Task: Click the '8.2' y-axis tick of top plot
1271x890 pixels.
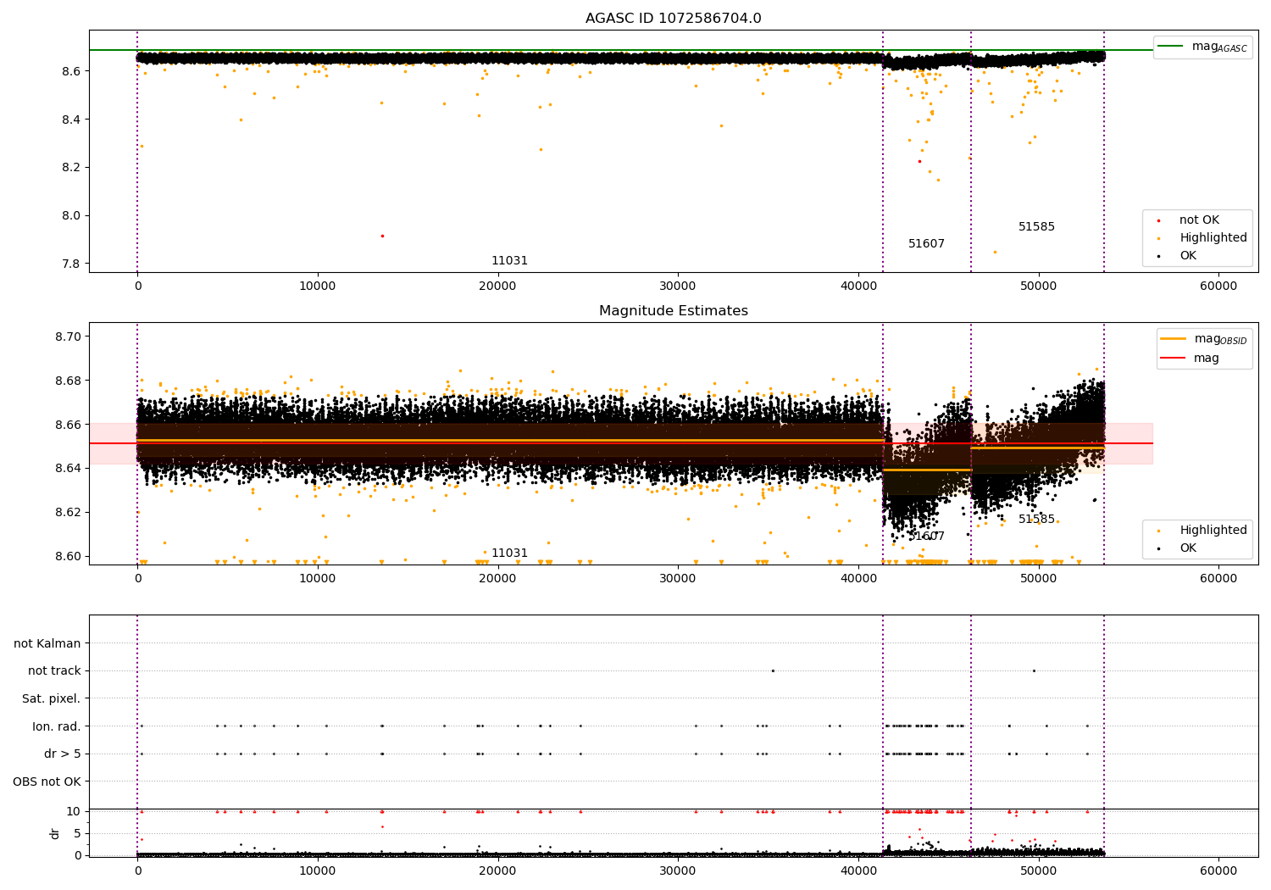Action: pyautogui.click(x=70, y=168)
